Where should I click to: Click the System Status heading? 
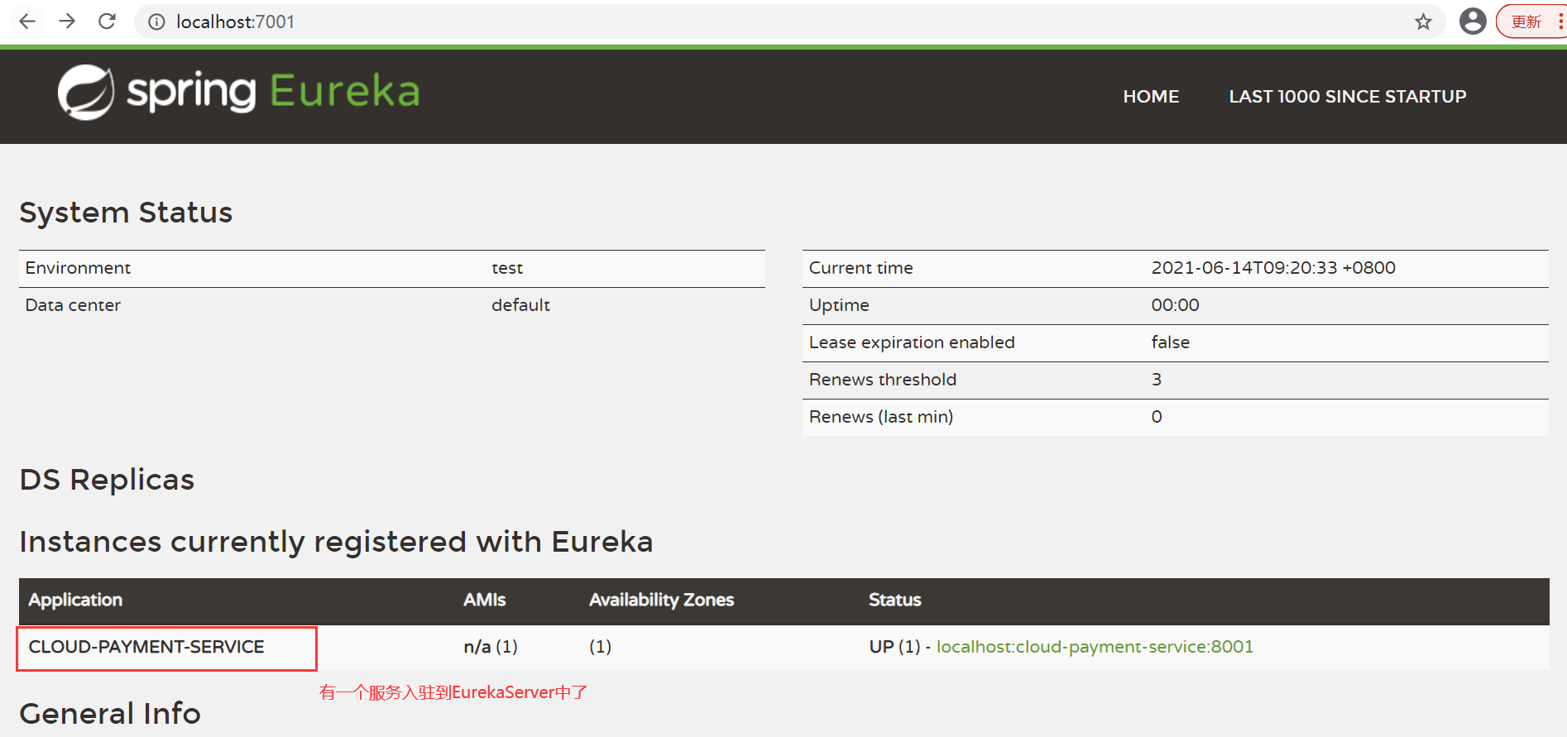[126, 213]
